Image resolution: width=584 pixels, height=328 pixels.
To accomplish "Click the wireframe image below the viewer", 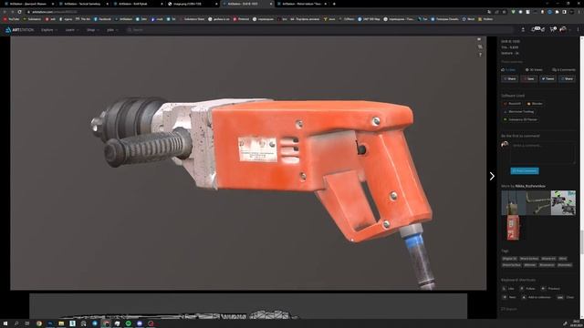I will click(x=248, y=306).
